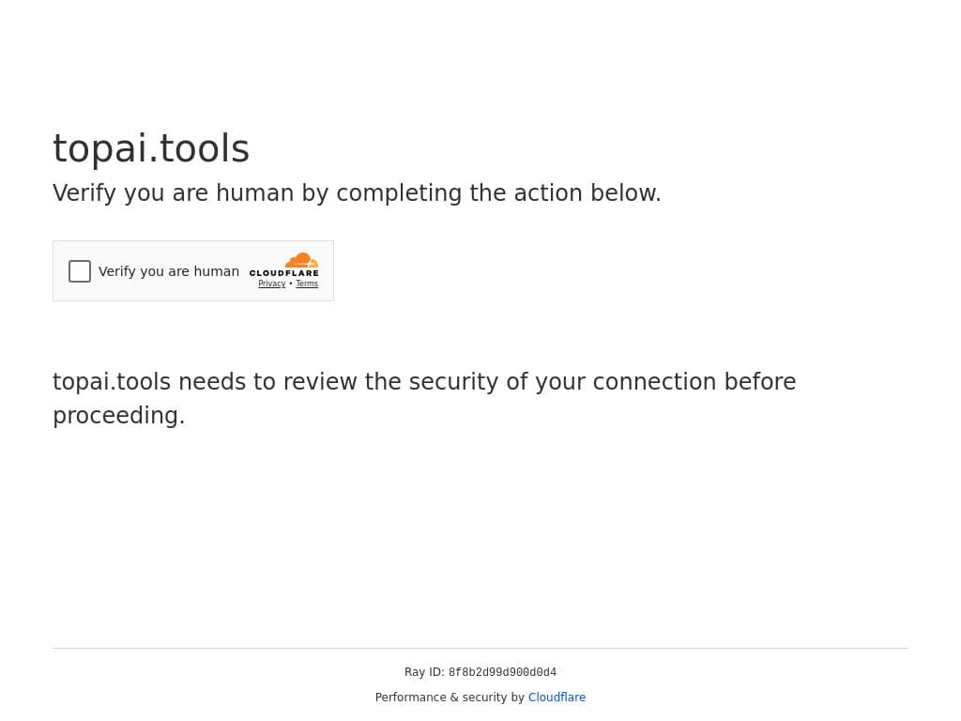Click the orange Cloudflare cloud logo
Image resolution: width=961 pixels, height=721 pixels.
click(x=302, y=260)
